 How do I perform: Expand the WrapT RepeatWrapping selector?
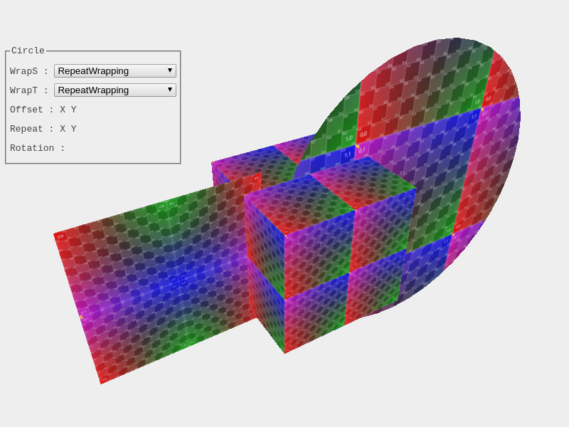[115, 90]
